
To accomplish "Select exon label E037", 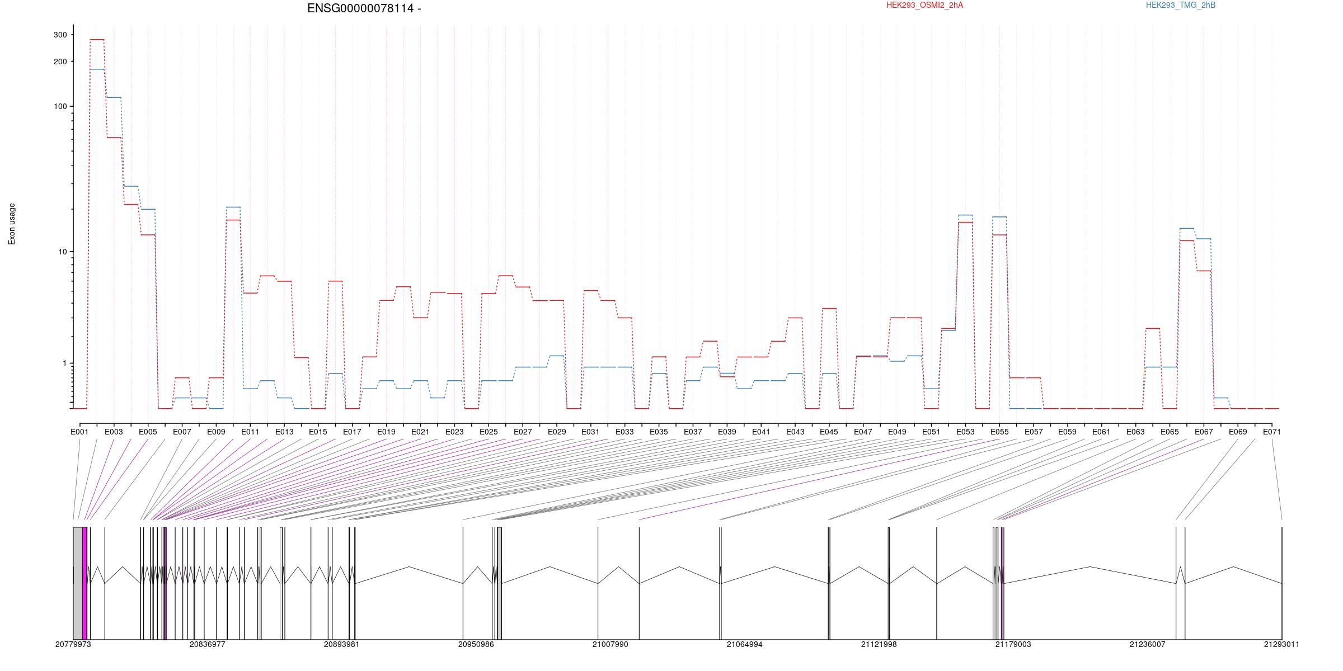I will coord(693,432).
